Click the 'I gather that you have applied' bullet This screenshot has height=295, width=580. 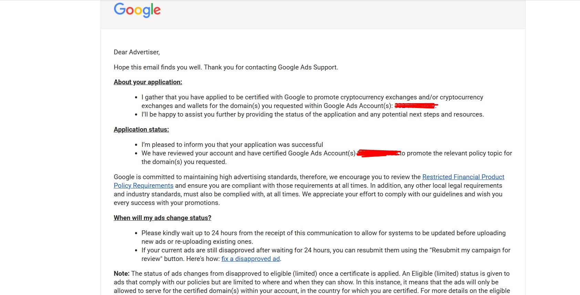pyautogui.click(x=312, y=101)
